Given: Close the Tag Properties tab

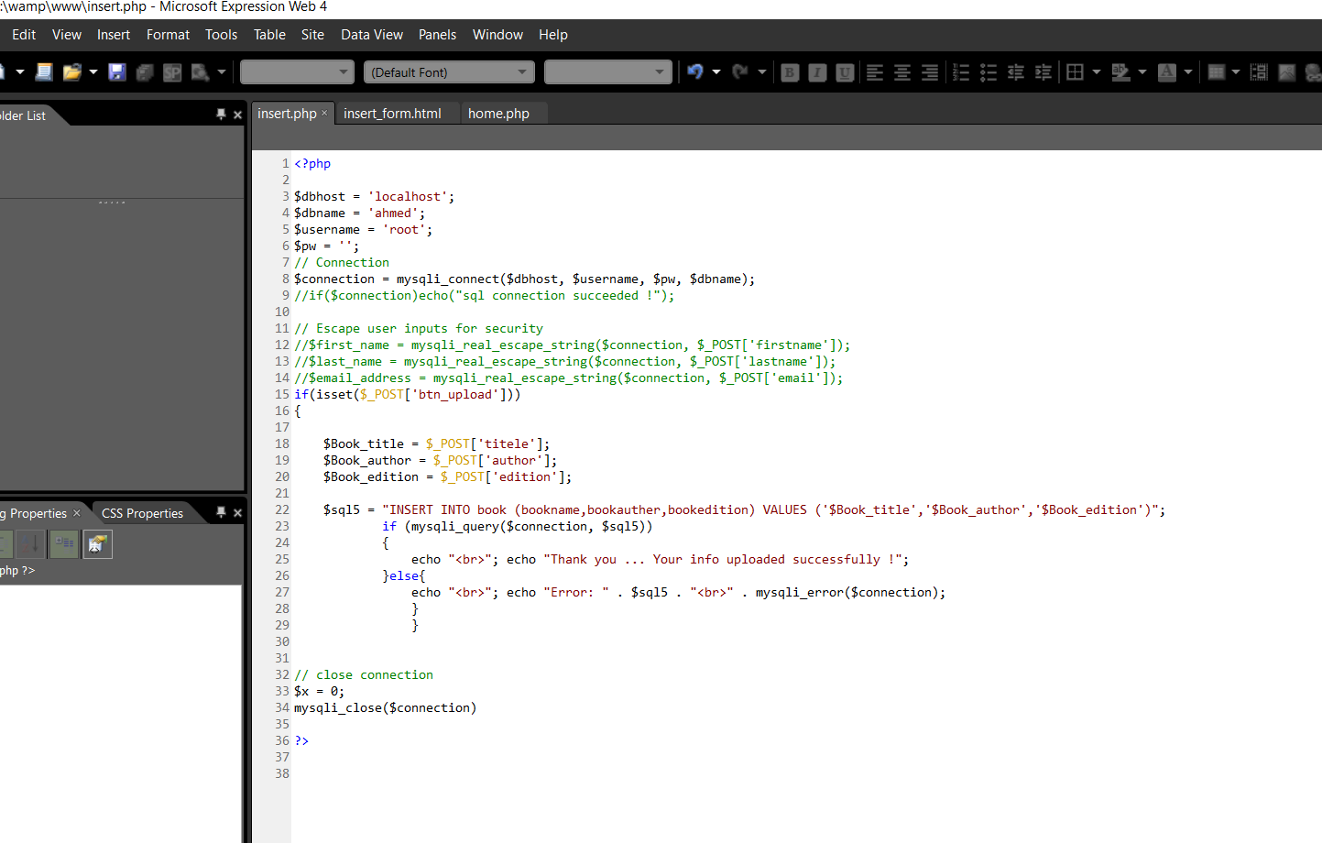Looking at the screenshot, I should tap(77, 512).
